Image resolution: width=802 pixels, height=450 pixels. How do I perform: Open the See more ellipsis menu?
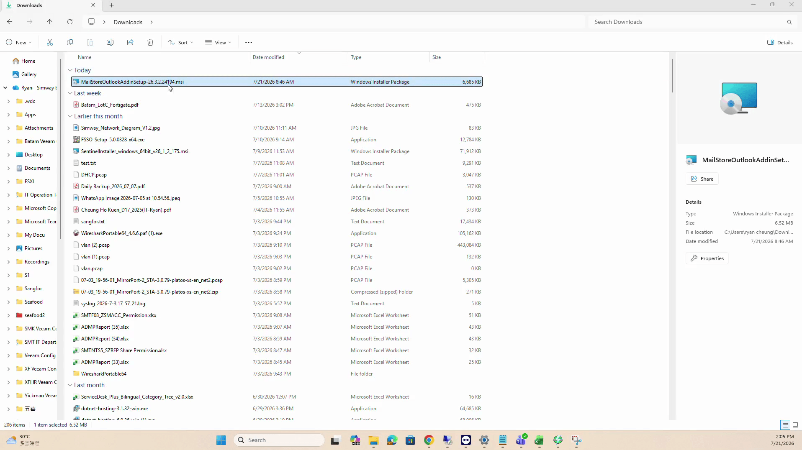coord(249,42)
